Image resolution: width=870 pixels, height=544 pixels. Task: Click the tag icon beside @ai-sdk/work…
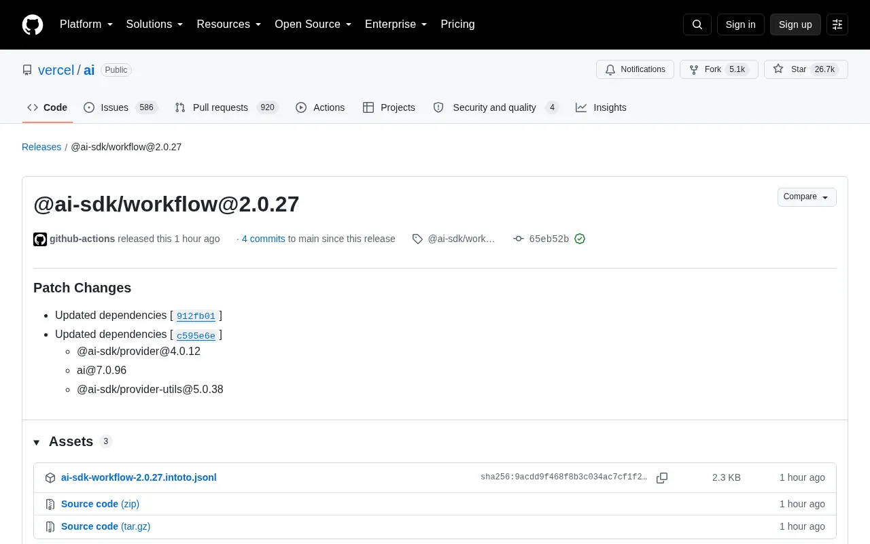coord(417,239)
